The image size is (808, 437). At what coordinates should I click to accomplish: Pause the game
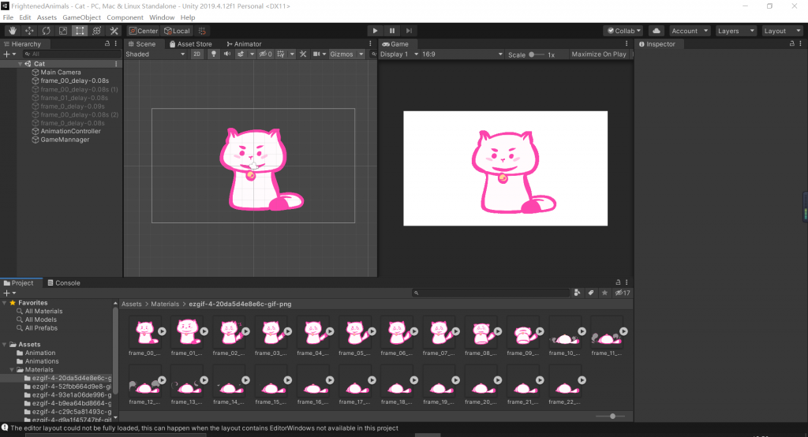(x=392, y=31)
